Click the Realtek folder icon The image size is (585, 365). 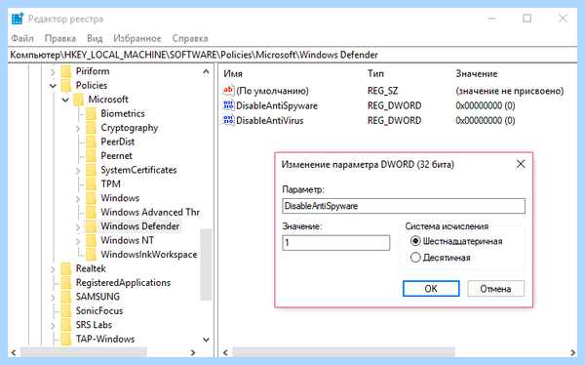[66, 268]
